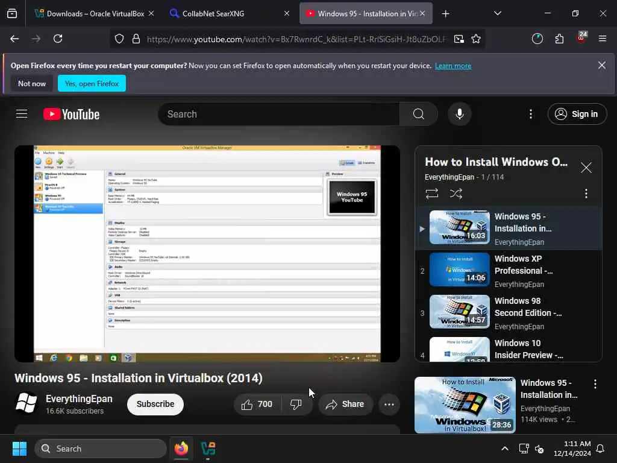Open VirtualBox taskbar icon
The width and height of the screenshot is (617, 463).
(x=208, y=449)
